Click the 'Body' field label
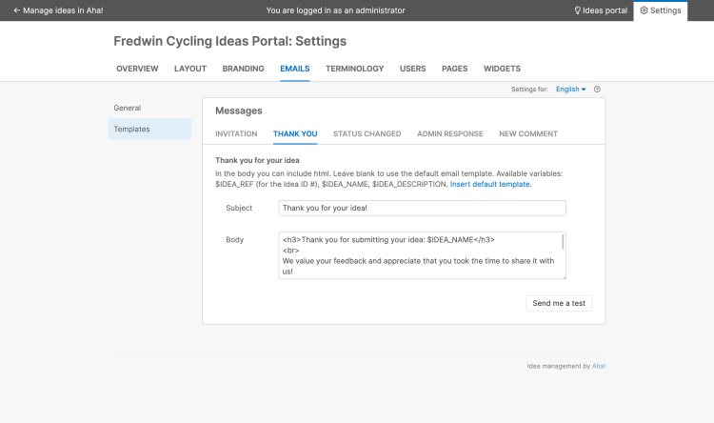 [x=234, y=240]
